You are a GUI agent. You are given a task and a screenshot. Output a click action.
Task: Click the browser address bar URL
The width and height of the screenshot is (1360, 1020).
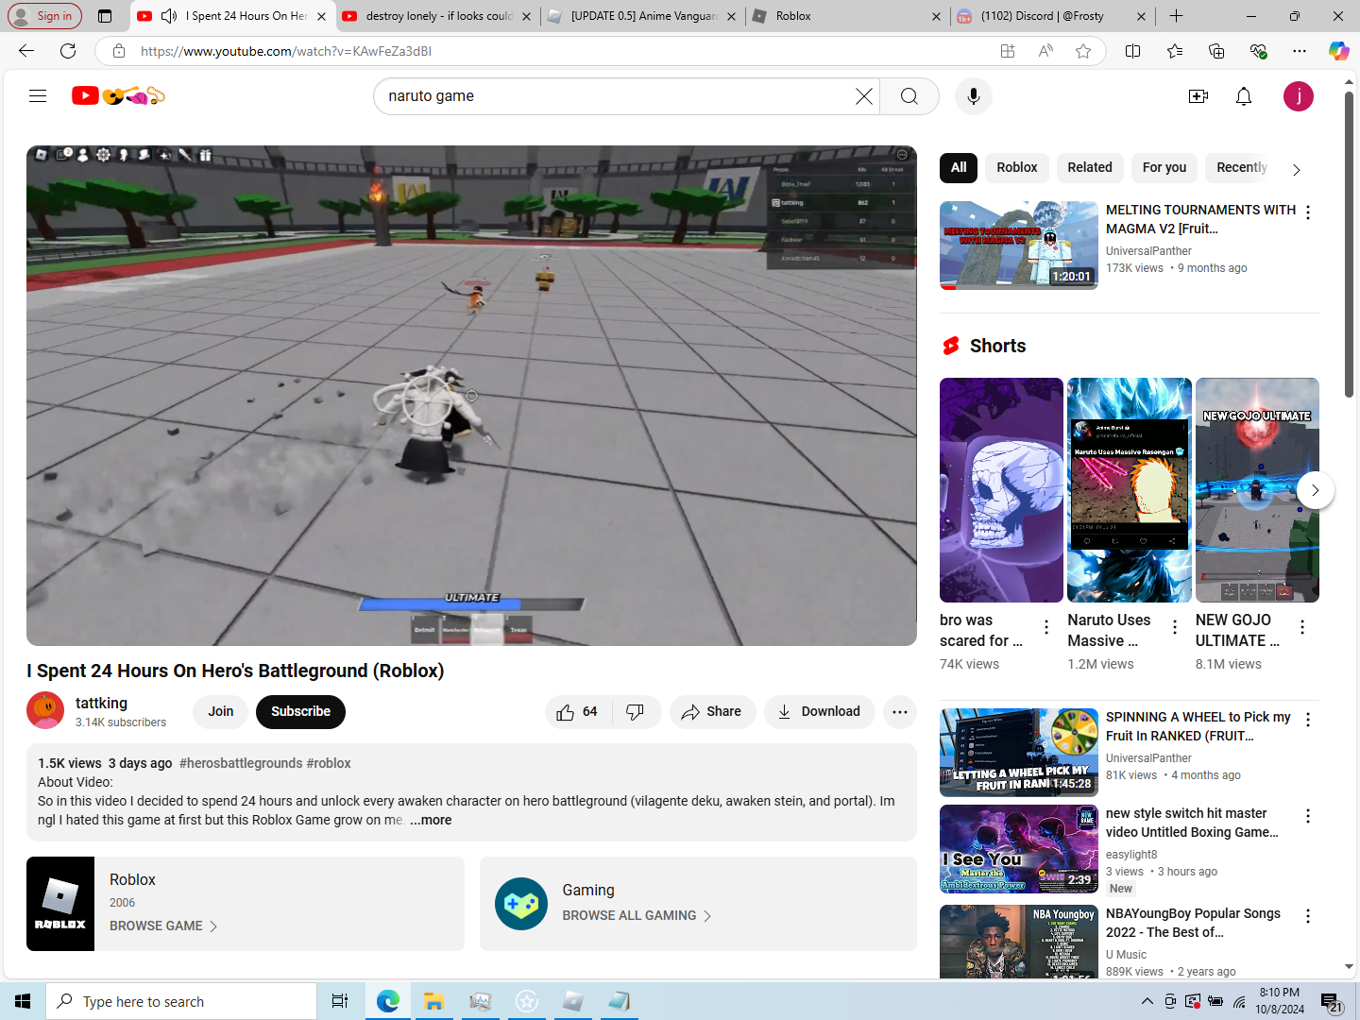click(286, 51)
